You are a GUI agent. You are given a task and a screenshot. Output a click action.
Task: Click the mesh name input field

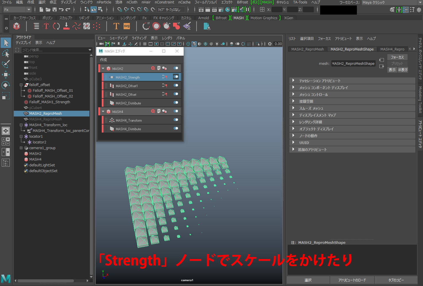[353, 63]
